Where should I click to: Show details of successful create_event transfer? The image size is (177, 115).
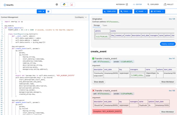(x=99, y=82)
